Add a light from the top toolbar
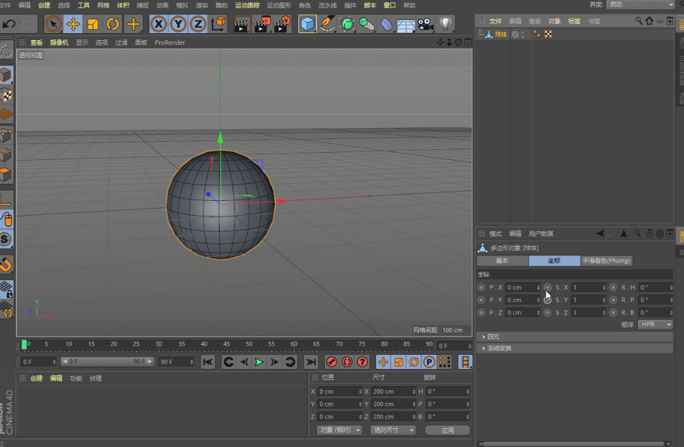The width and height of the screenshot is (684, 447). pyautogui.click(x=444, y=24)
